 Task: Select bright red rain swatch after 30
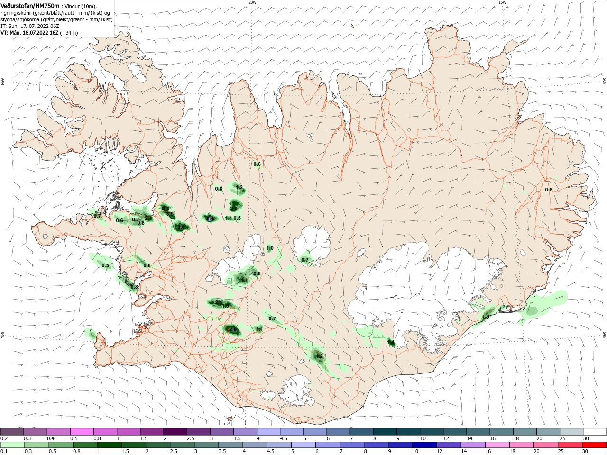click(x=593, y=445)
